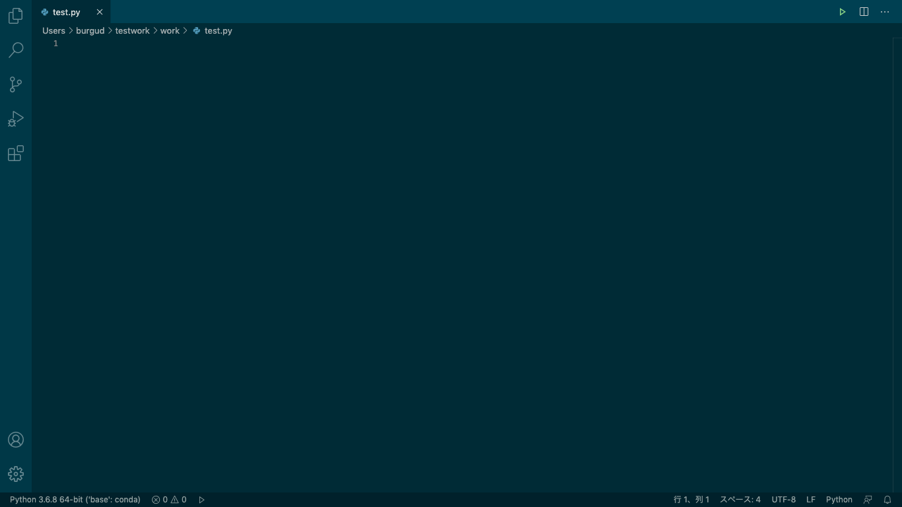
Task: Click the line and column indicator
Action: coord(691,500)
